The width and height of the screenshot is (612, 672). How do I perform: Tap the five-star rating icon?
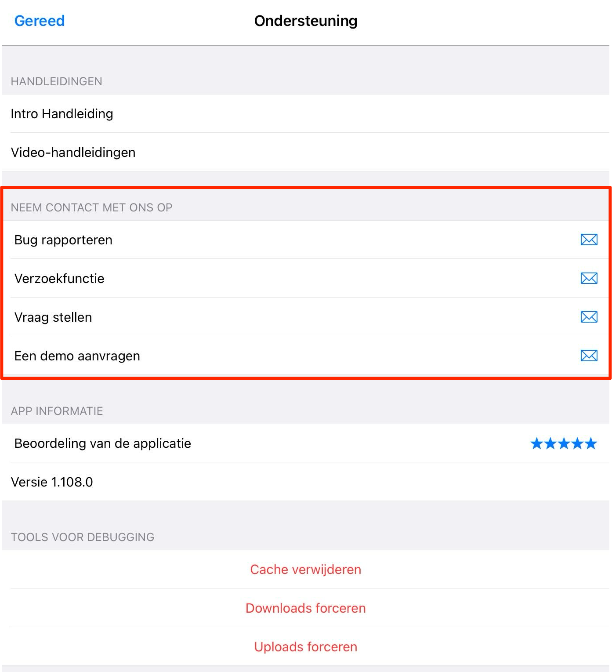563,443
